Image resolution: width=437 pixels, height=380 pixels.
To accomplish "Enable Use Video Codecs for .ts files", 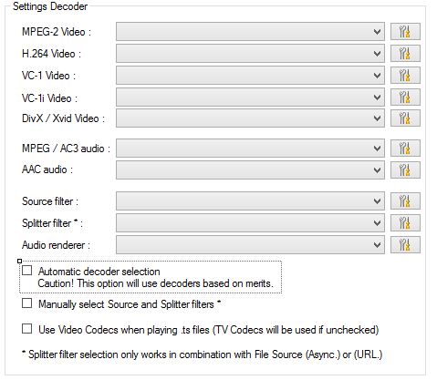I will (27, 329).
